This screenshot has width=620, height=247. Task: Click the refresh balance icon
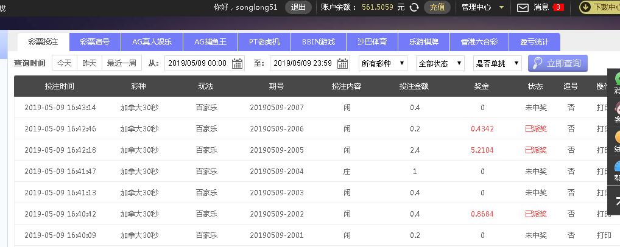(x=414, y=7)
